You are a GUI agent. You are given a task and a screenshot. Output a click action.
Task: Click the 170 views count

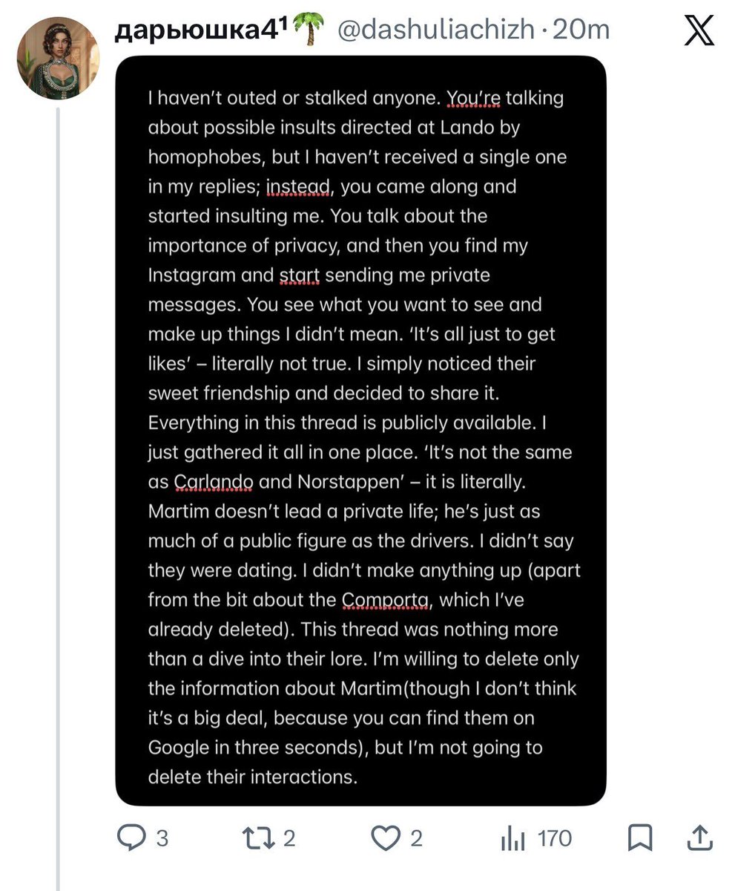pyautogui.click(x=555, y=839)
